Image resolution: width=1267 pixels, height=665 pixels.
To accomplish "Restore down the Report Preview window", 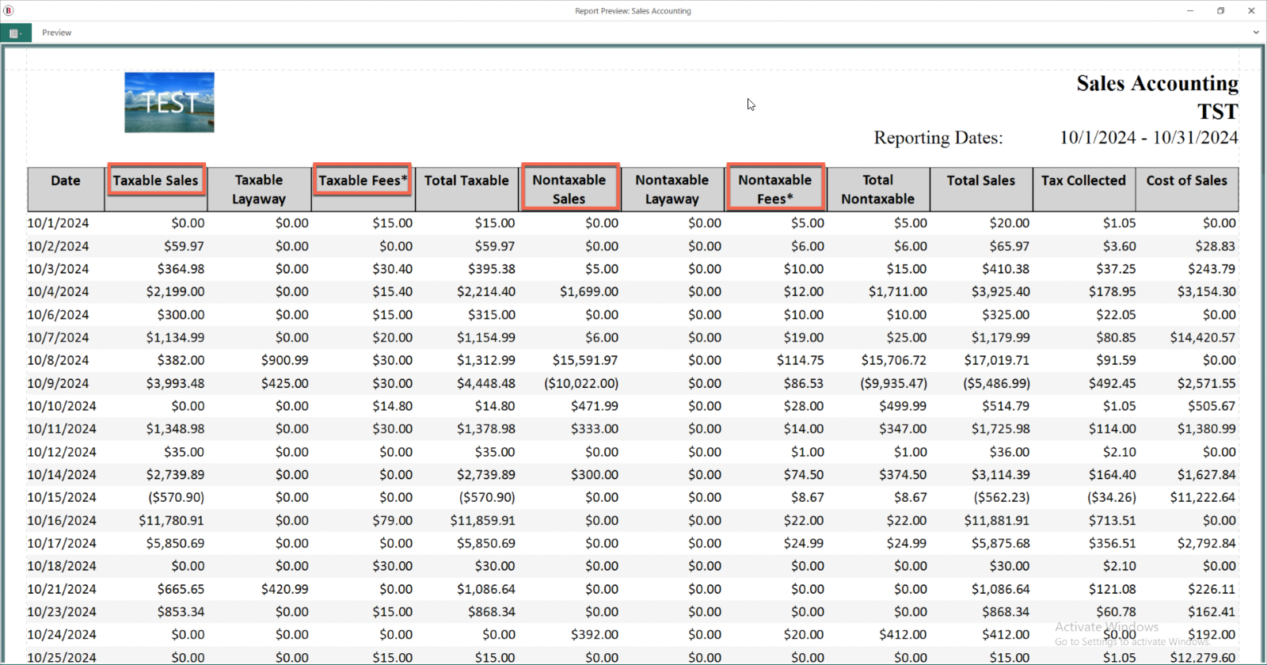I will click(1221, 10).
